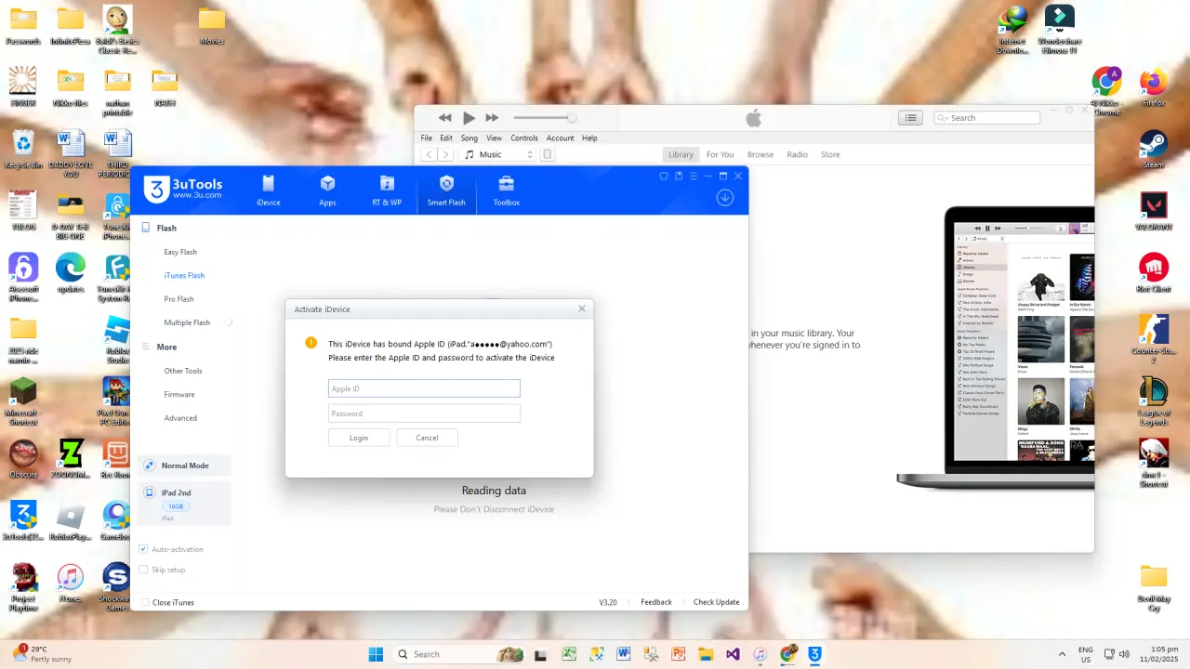Image resolution: width=1190 pixels, height=669 pixels.
Task: Toggle the Auto-activation checkbox
Action: coord(143,549)
